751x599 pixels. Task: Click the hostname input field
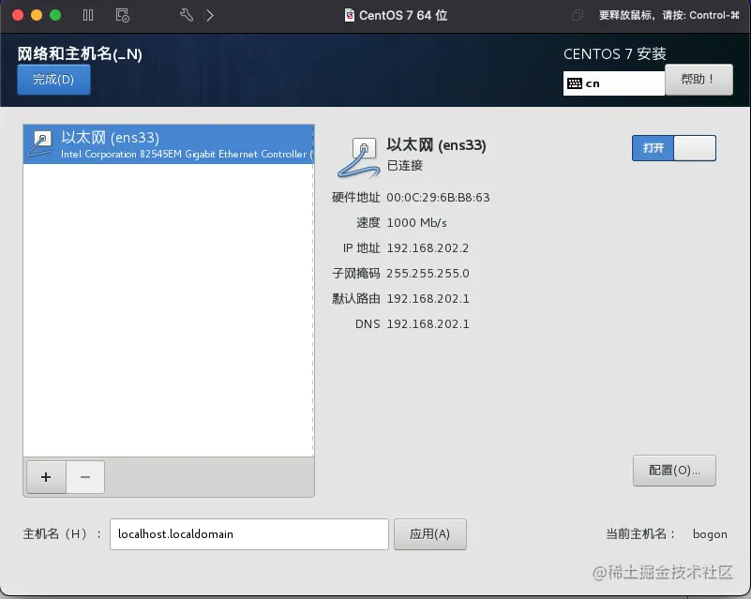coord(249,534)
